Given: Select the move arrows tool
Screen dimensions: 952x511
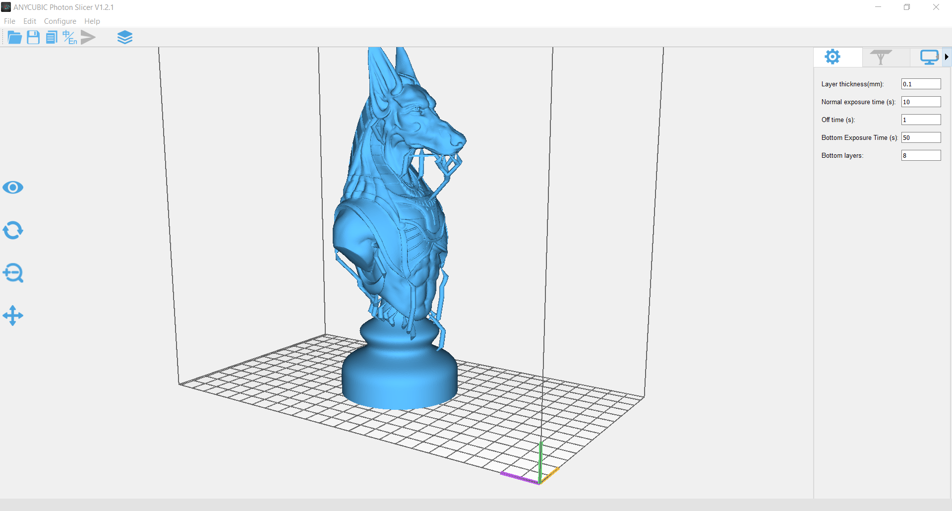Looking at the screenshot, I should 13,316.
